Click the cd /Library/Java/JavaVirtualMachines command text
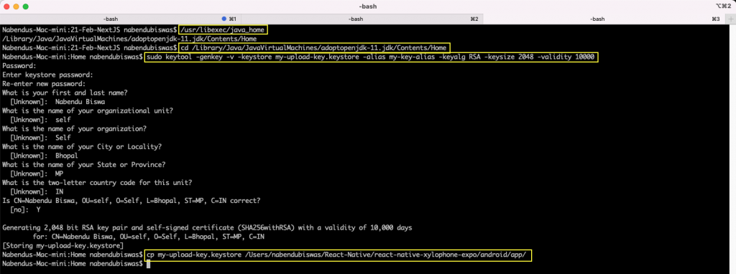This screenshot has height=274, width=736. [314, 47]
